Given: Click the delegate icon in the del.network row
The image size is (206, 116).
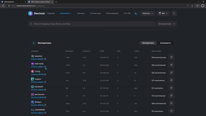Looking at the screenshot, I should tap(172, 96).
